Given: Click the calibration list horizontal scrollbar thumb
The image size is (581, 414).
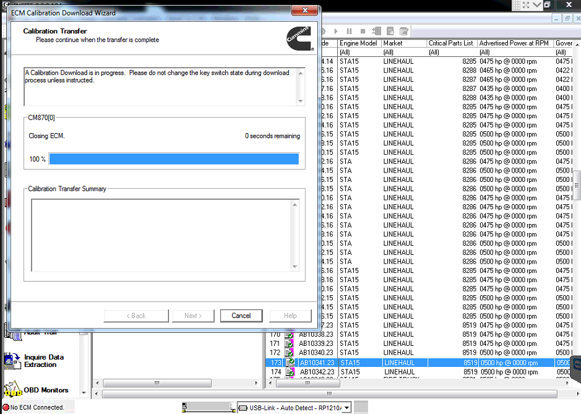Looking at the screenshot, I should [x=308, y=383].
